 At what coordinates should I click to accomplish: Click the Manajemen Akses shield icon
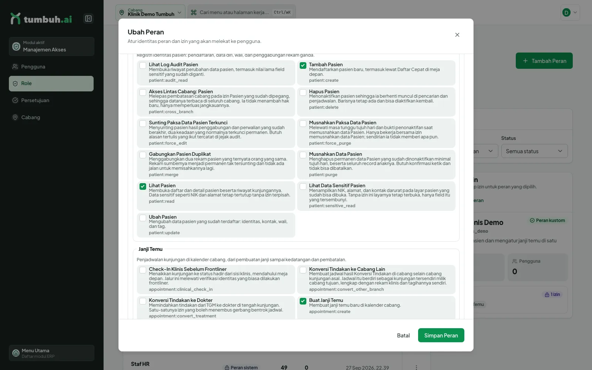(16, 46)
